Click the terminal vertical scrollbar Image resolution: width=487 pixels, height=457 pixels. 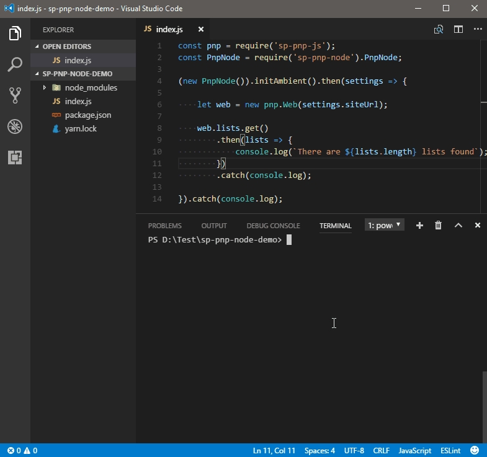484,406
